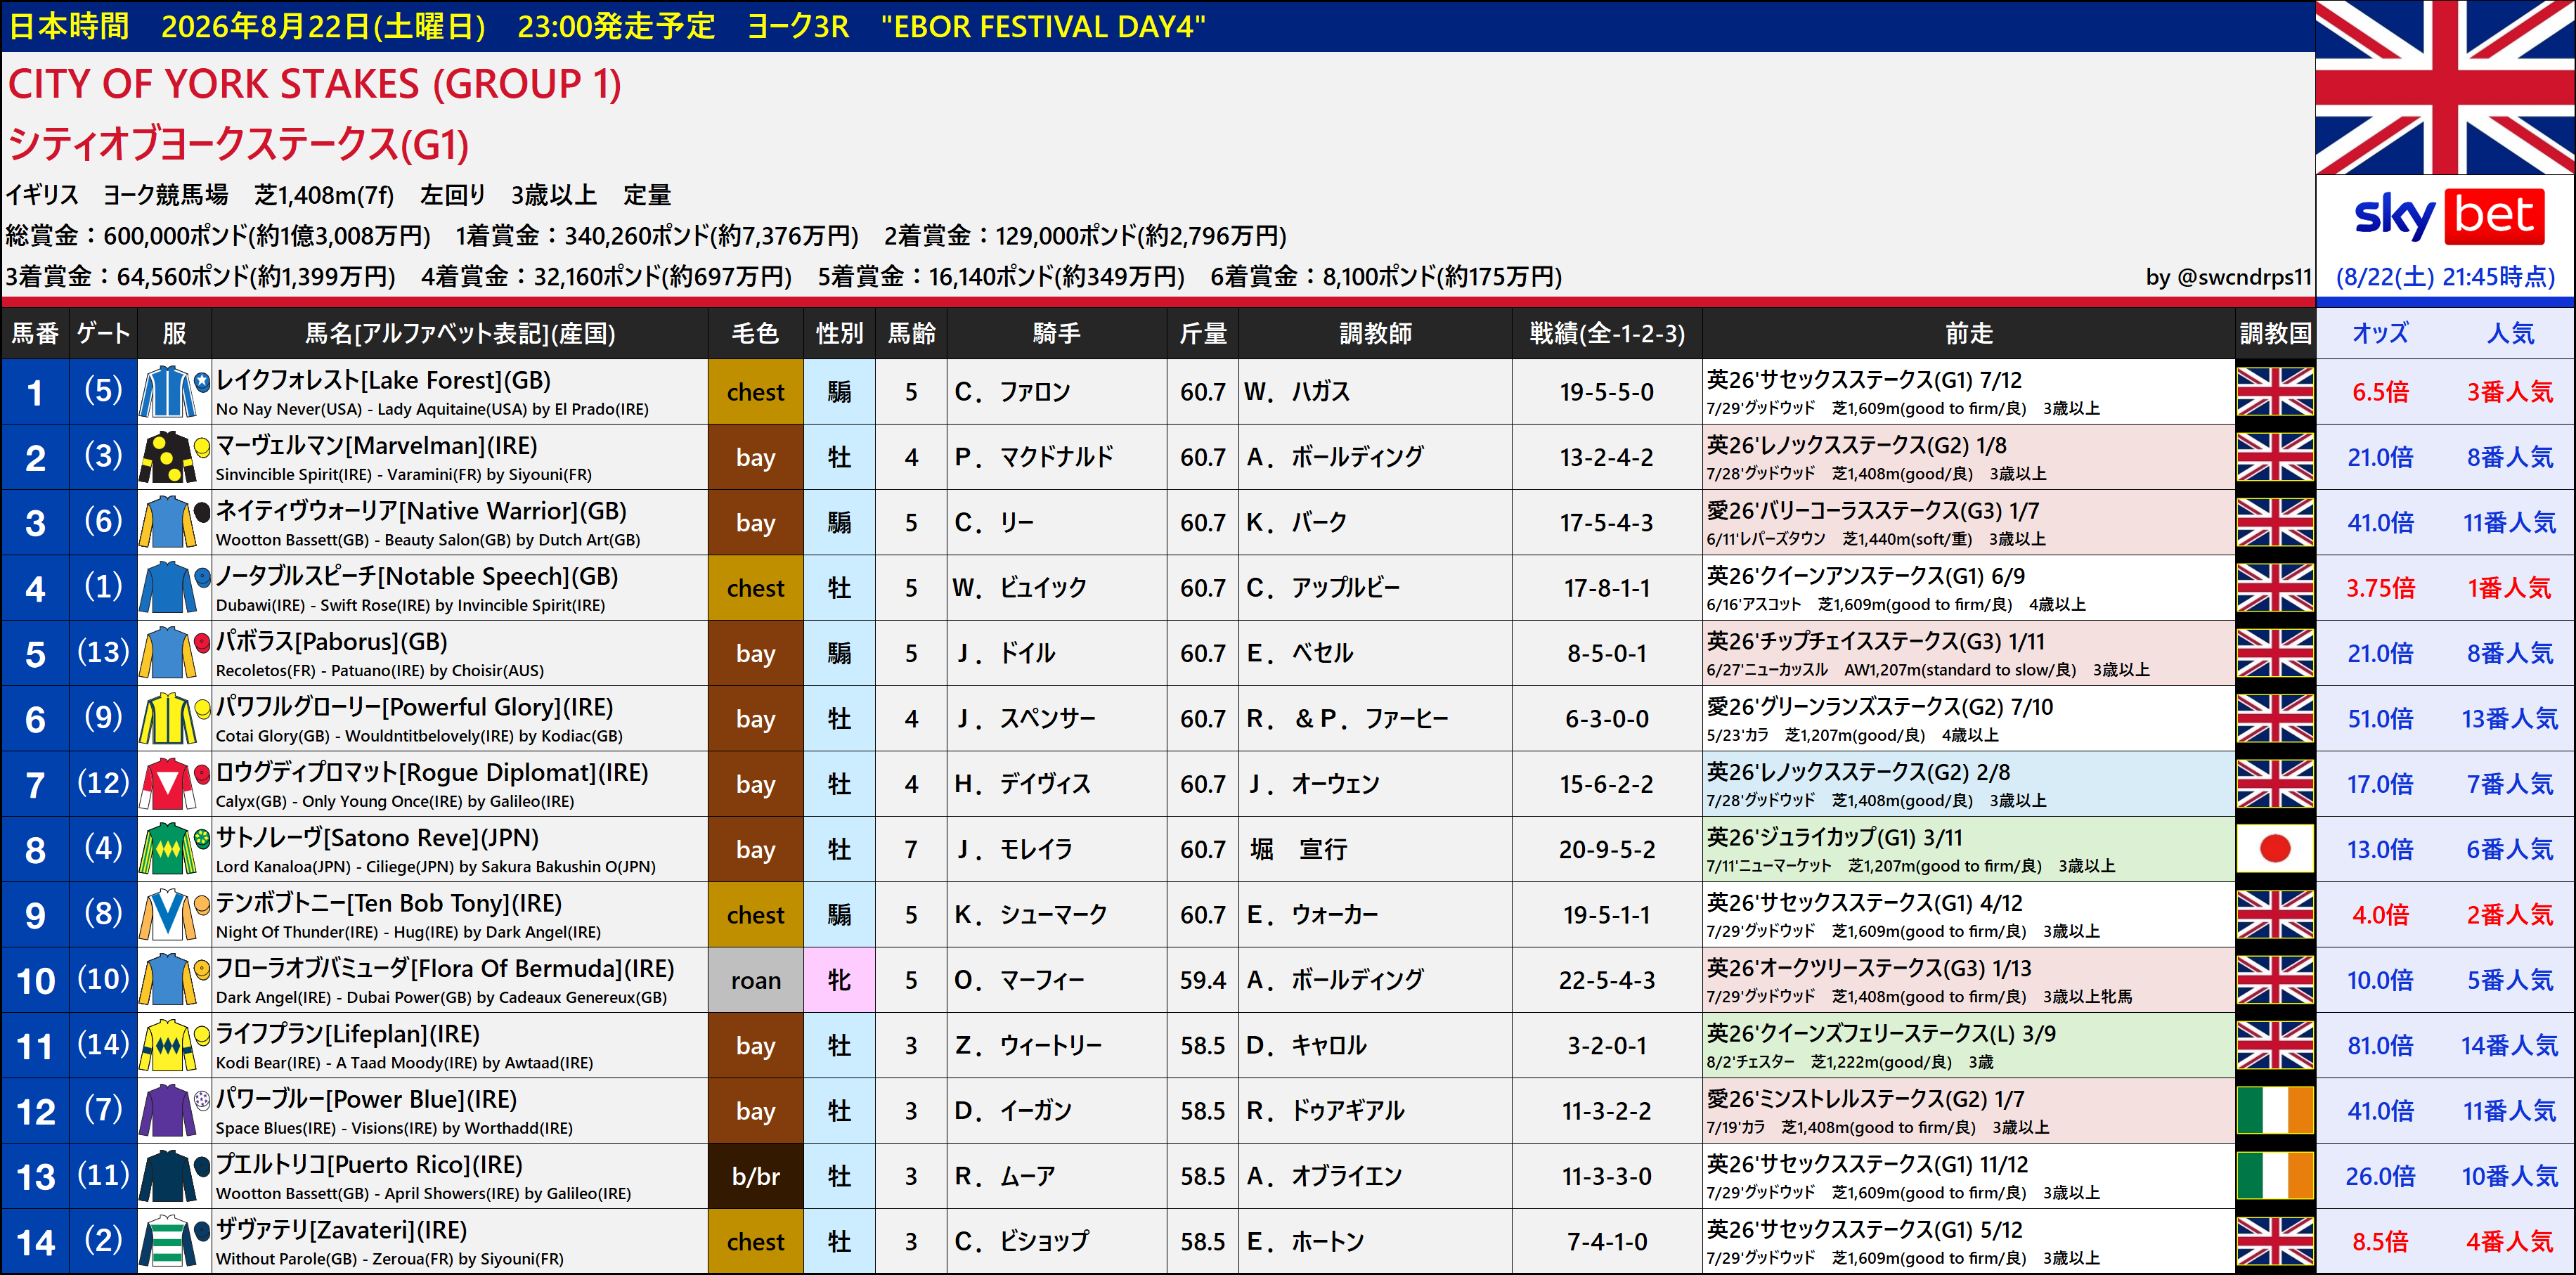Click the jockey name 'J. モレイラ'

point(1014,849)
